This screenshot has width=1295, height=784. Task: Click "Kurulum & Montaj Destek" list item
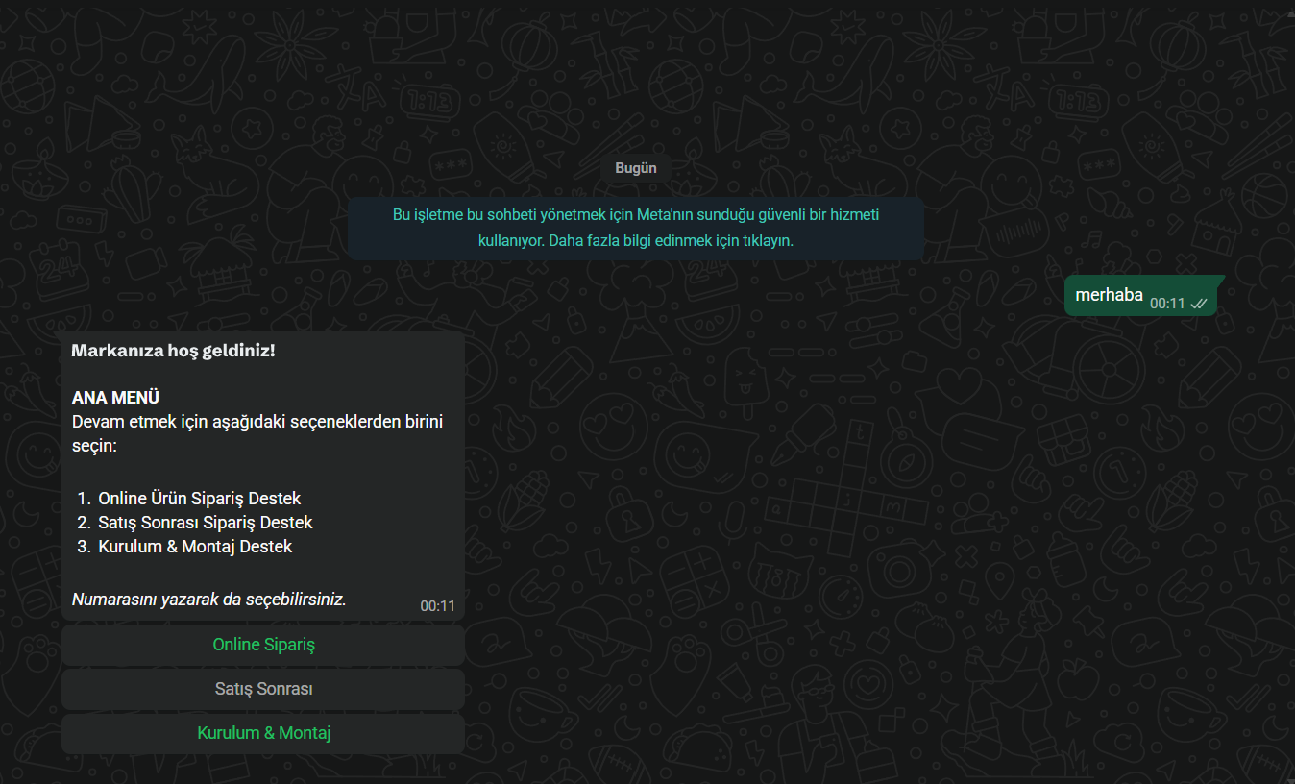[x=195, y=547]
